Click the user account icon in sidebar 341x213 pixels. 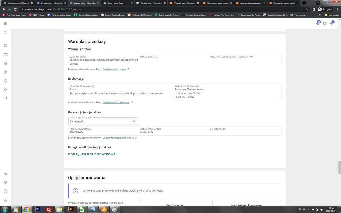click(x=5, y=200)
